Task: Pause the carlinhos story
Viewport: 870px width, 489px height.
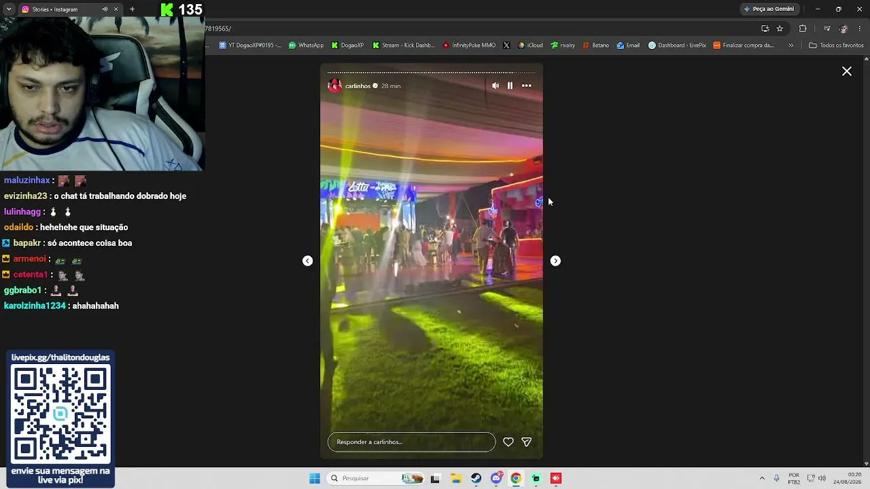Action: pyautogui.click(x=510, y=86)
